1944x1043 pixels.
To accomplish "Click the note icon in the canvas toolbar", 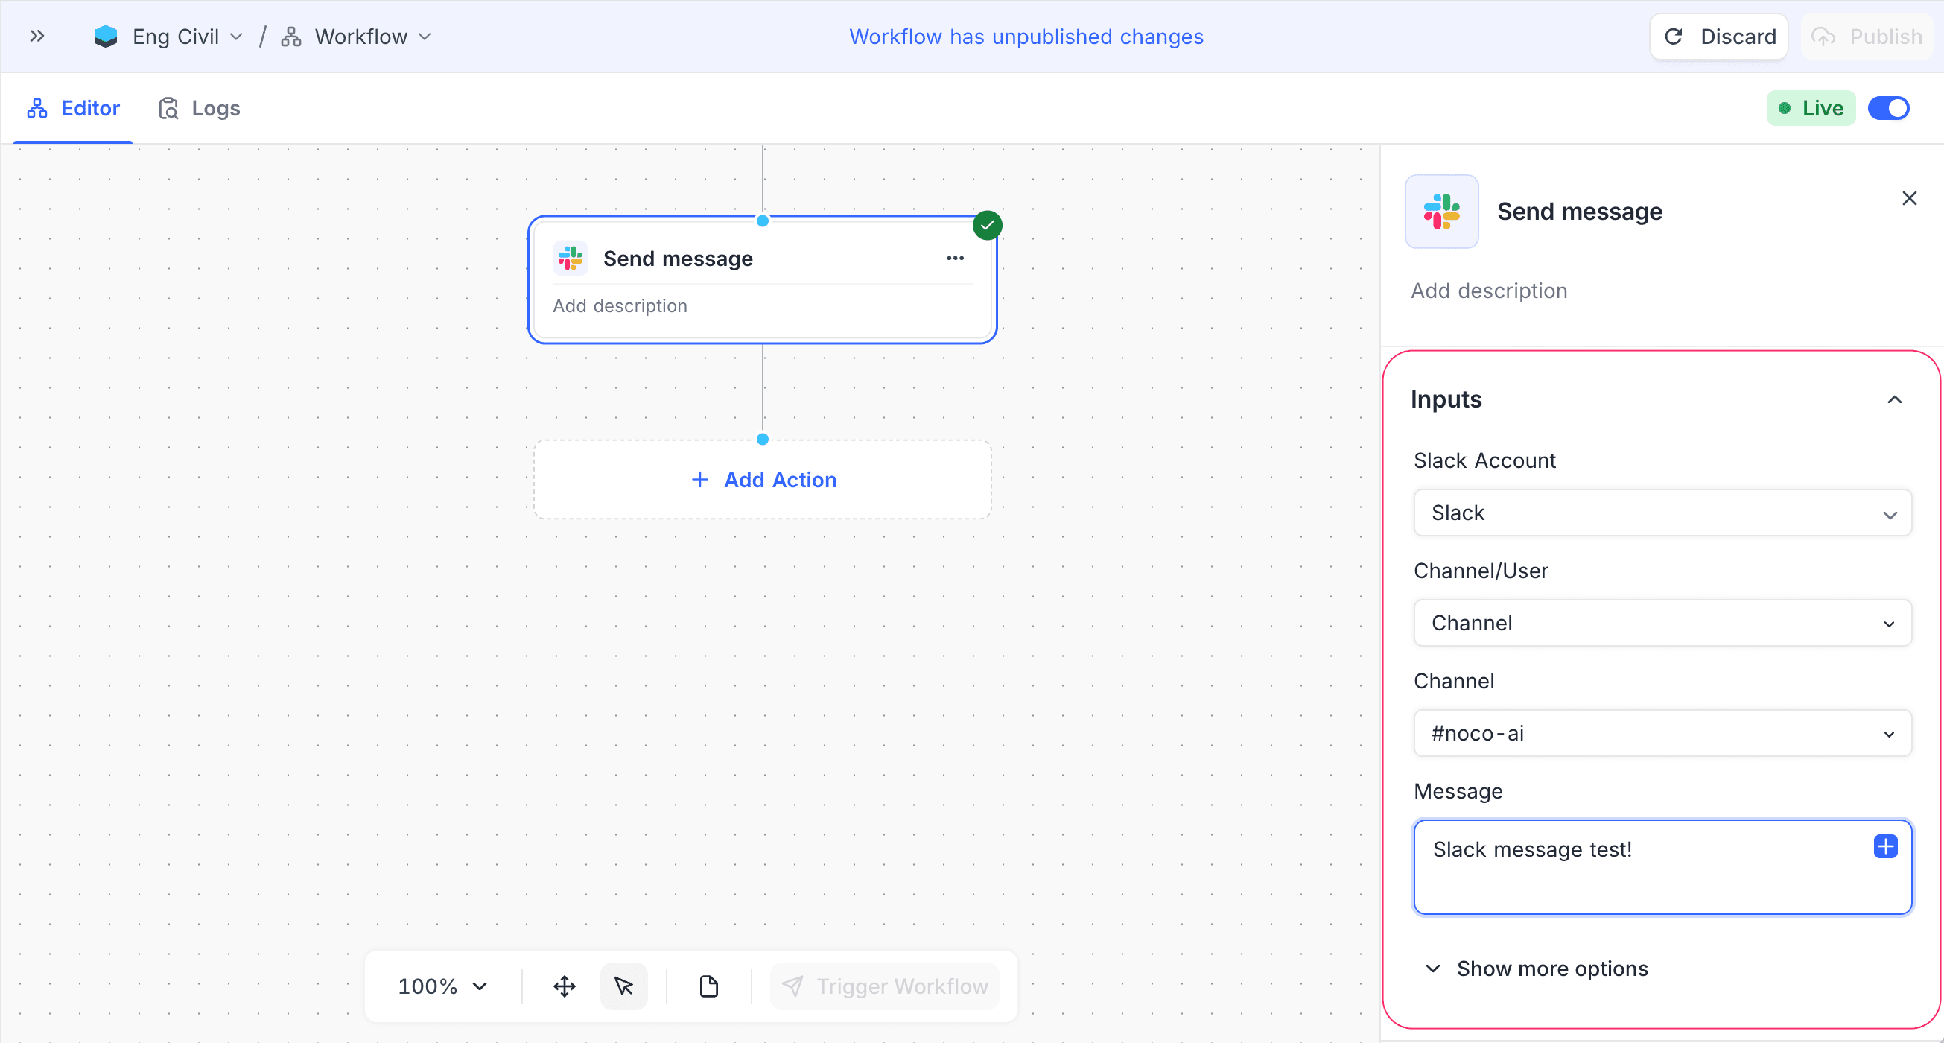I will (708, 986).
